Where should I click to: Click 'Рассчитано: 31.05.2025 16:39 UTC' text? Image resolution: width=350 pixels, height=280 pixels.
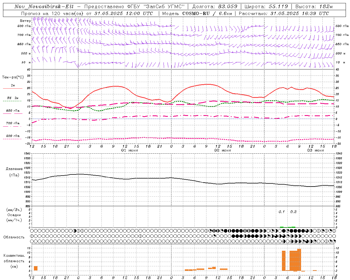pyautogui.click(x=284, y=13)
